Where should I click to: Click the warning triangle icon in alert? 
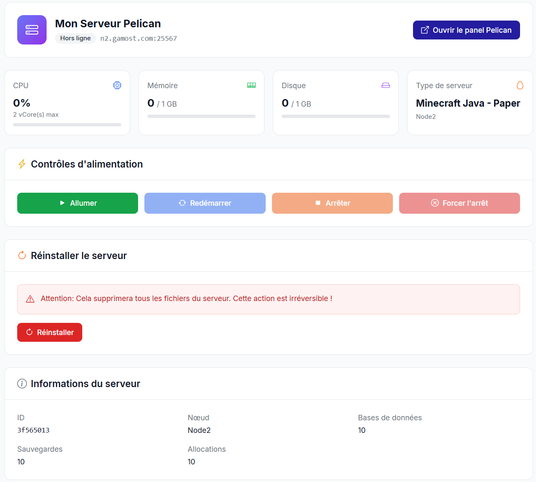coord(30,299)
